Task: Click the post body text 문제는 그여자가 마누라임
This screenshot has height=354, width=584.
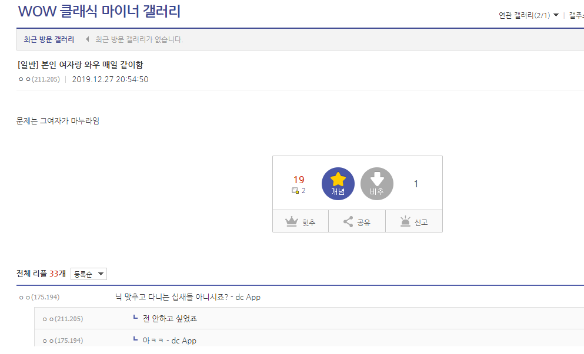Action: (58, 121)
